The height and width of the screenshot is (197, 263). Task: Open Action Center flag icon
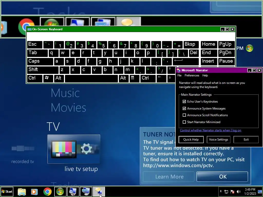tap(232, 192)
